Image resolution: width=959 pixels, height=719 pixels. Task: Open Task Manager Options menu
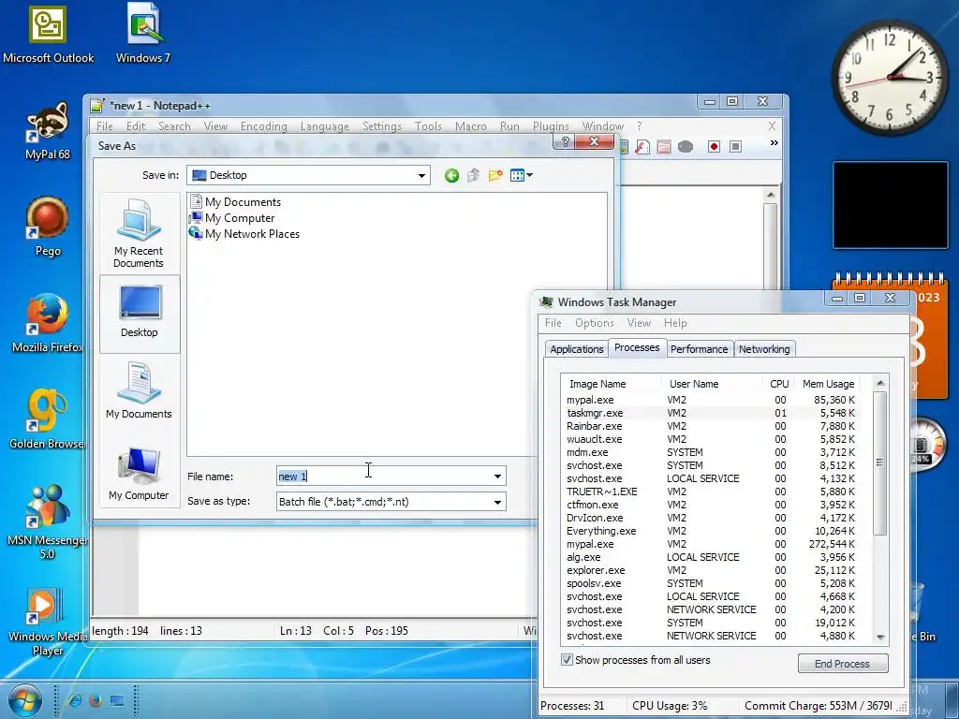click(x=594, y=323)
